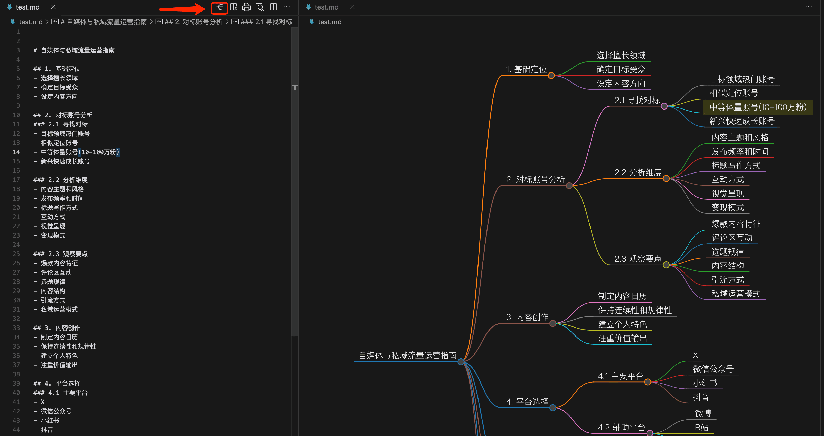Fold the '3. 内容创作' node circle
824x436 pixels.
point(553,323)
